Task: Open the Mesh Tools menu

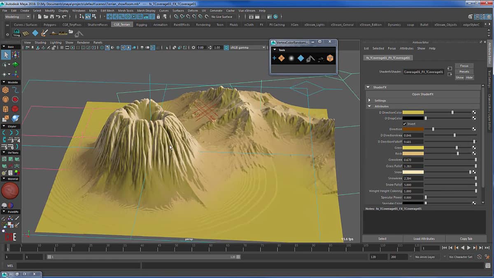Action: [x=126, y=10]
